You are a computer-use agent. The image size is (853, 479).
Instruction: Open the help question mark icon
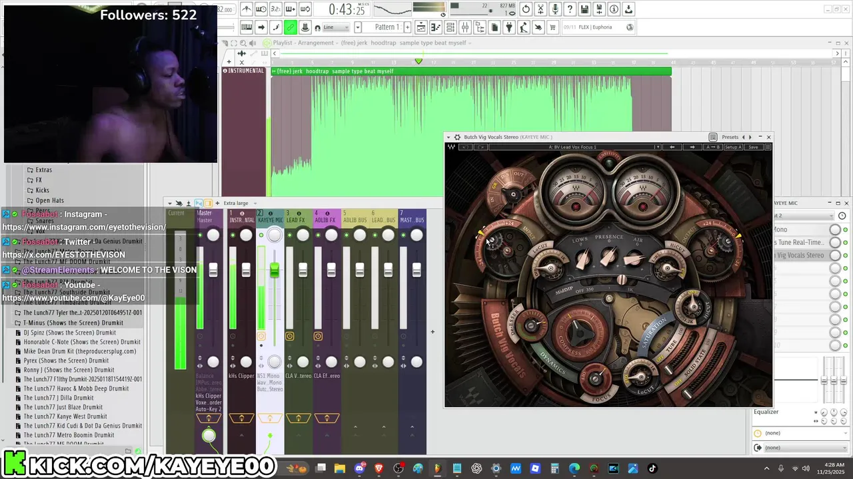570,9
